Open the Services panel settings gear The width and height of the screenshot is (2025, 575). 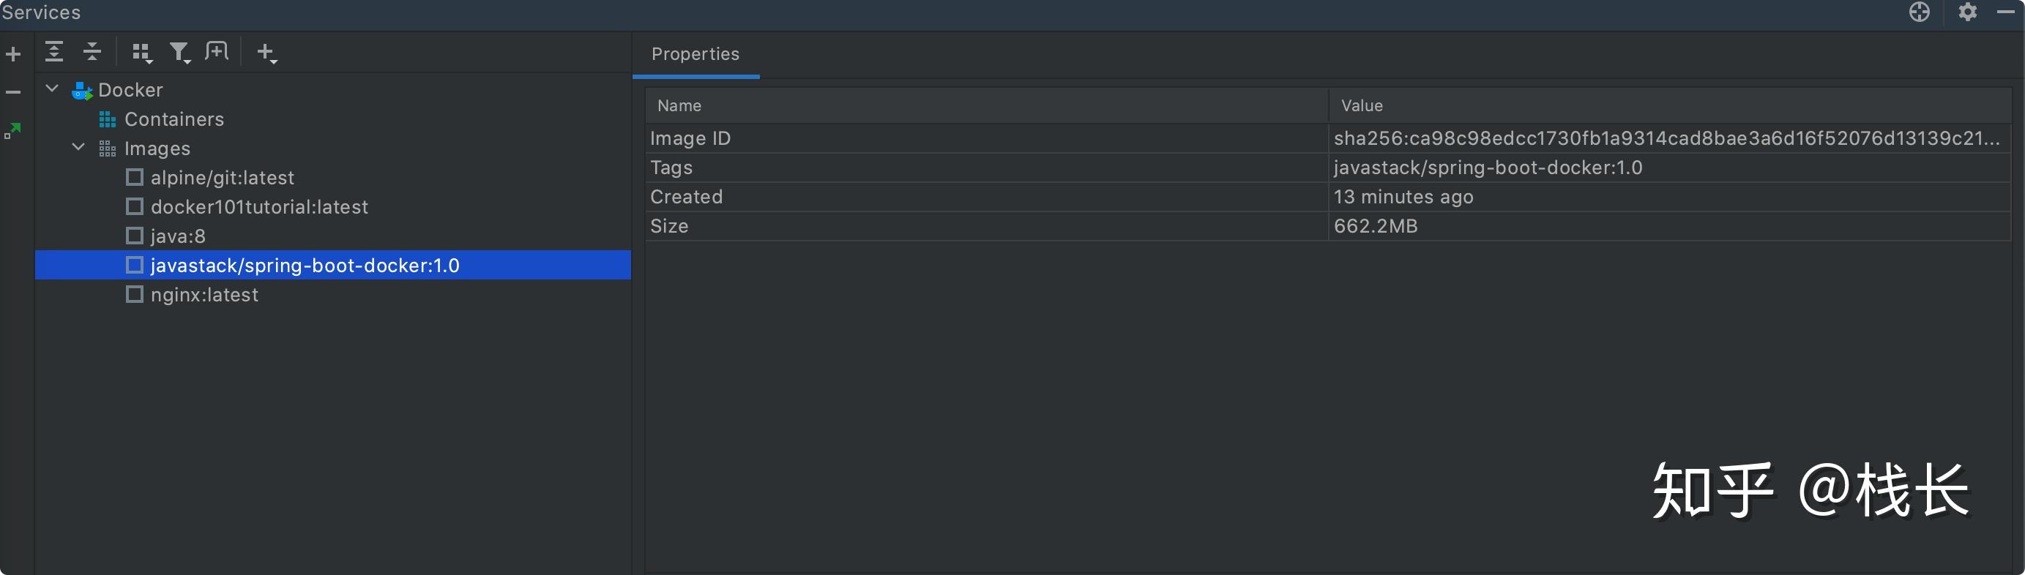click(1967, 12)
